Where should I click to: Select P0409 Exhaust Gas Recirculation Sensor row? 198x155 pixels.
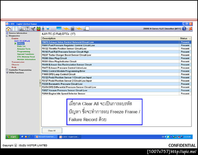(116, 65)
